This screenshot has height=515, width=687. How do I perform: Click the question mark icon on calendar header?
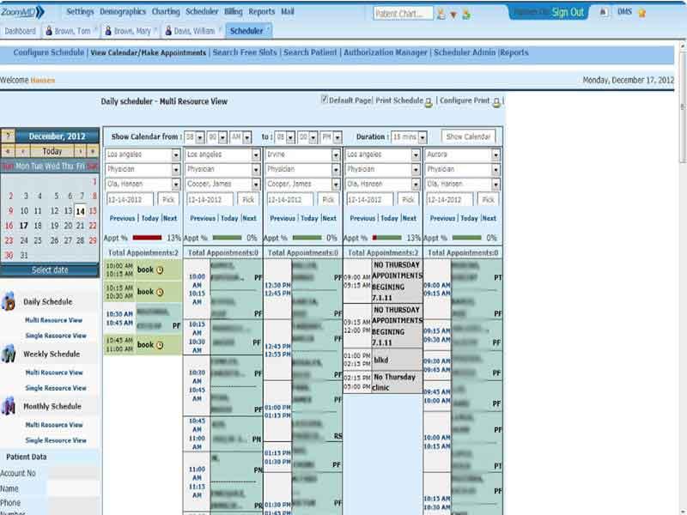point(8,136)
